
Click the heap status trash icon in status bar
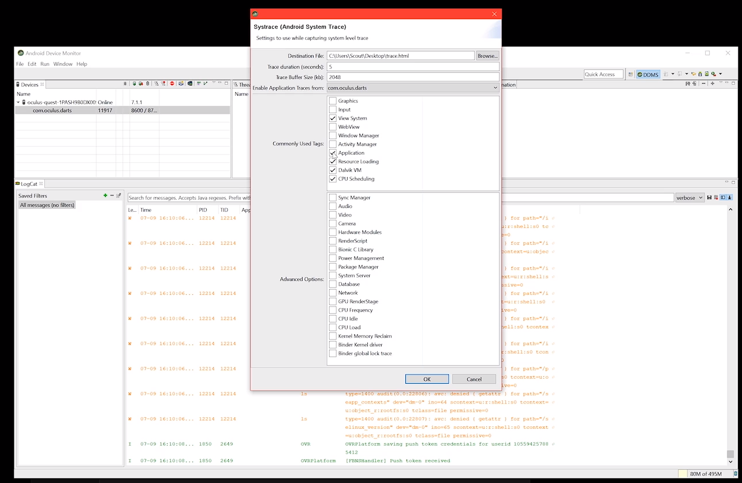pyautogui.click(x=736, y=473)
